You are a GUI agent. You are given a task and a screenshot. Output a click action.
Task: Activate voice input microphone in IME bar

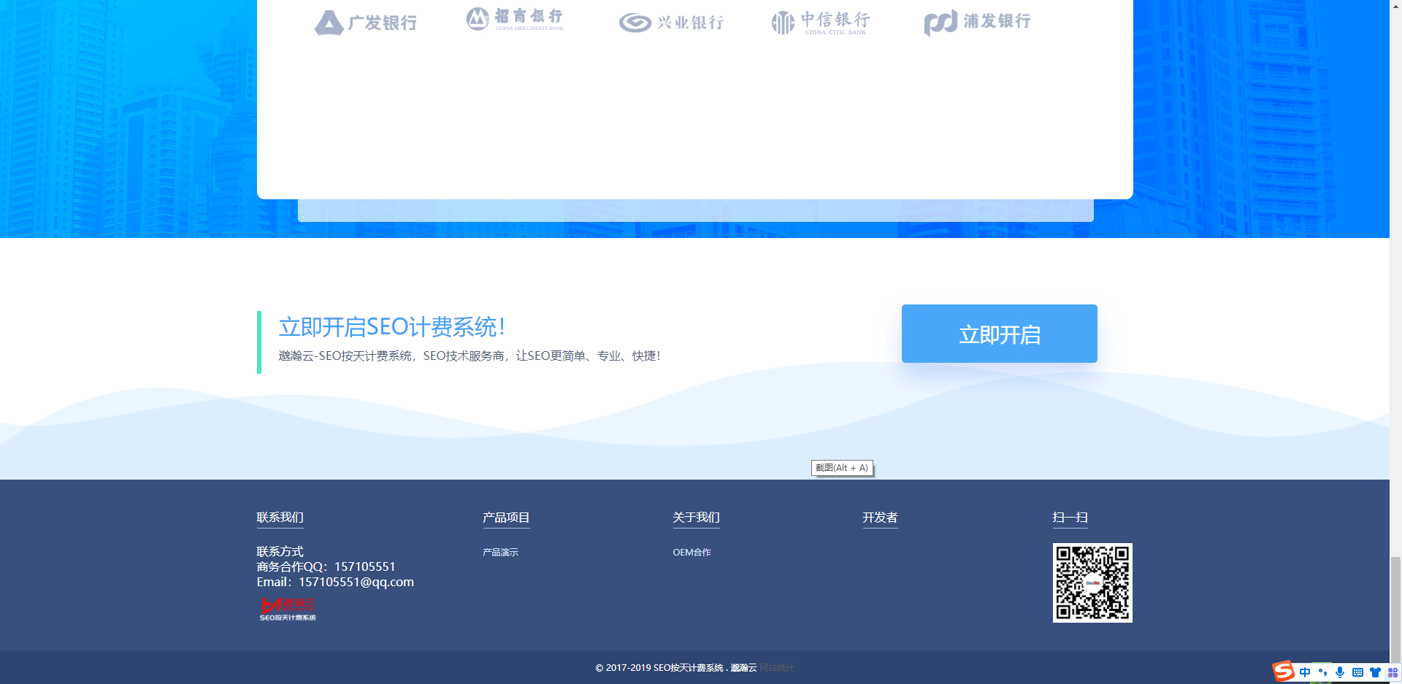tap(1340, 672)
